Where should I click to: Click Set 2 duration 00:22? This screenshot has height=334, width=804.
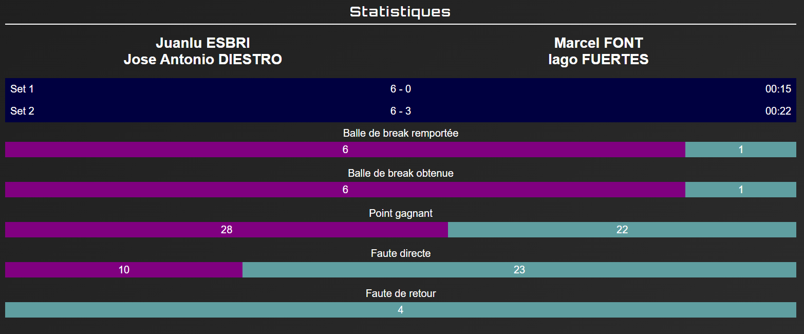coord(778,111)
